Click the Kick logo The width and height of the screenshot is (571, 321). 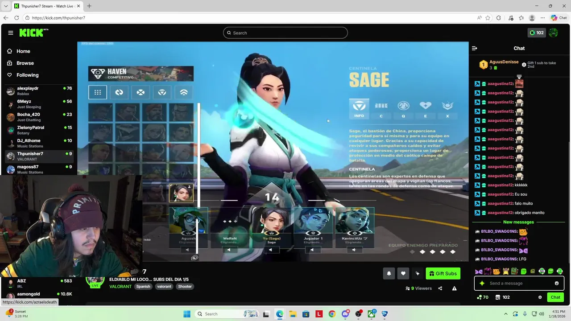point(33,33)
